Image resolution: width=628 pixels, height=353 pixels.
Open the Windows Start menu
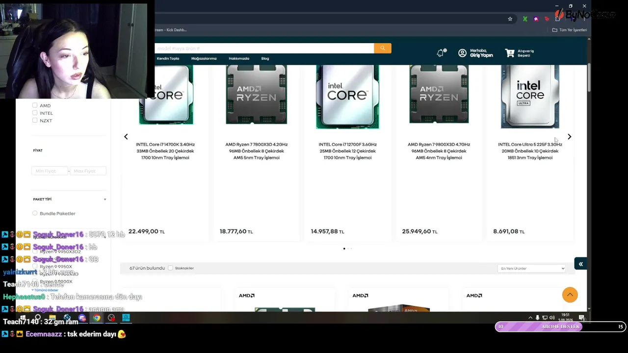point(23,318)
